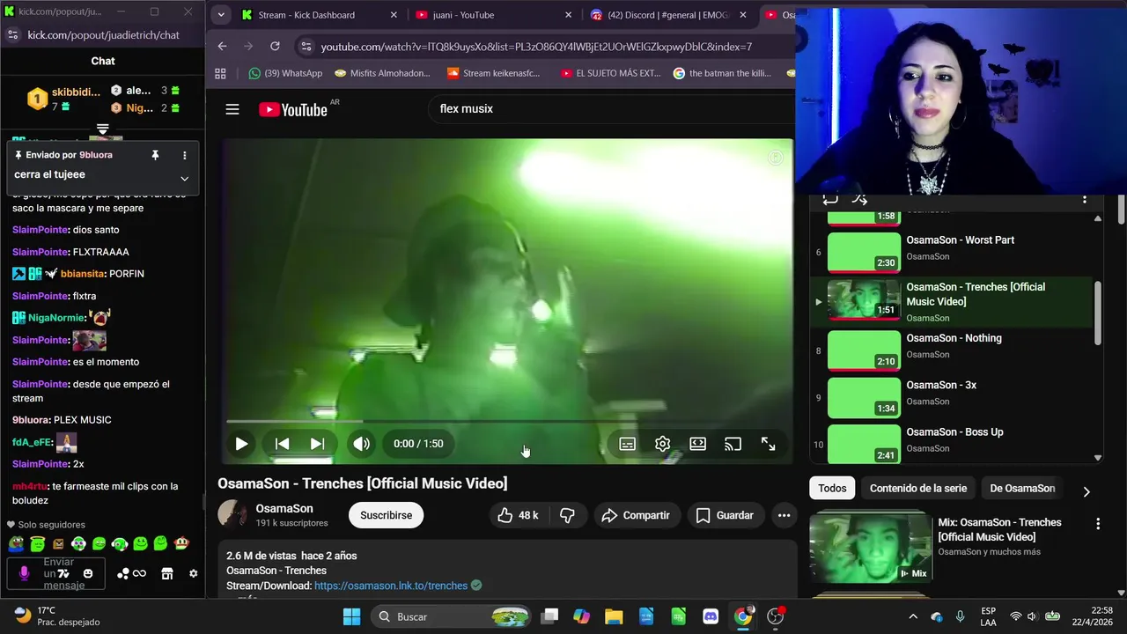Viewport: 1127px width, 634px height.
Task: Like the video with 48 k likes
Action: click(x=518, y=515)
